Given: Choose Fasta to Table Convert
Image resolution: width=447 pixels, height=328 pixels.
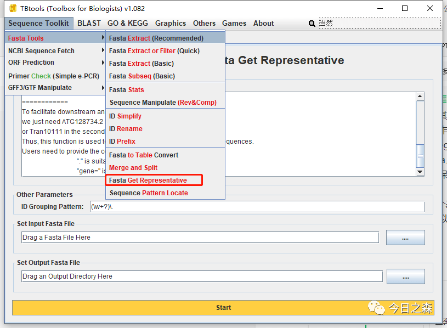Looking at the screenshot, I should point(165,155).
